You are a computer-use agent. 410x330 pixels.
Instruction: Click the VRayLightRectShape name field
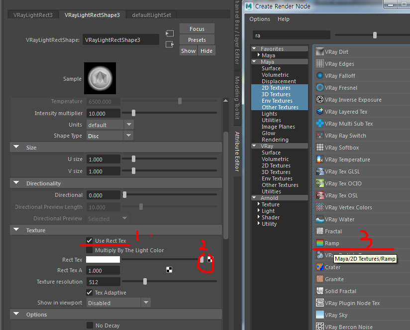(x=121, y=39)
